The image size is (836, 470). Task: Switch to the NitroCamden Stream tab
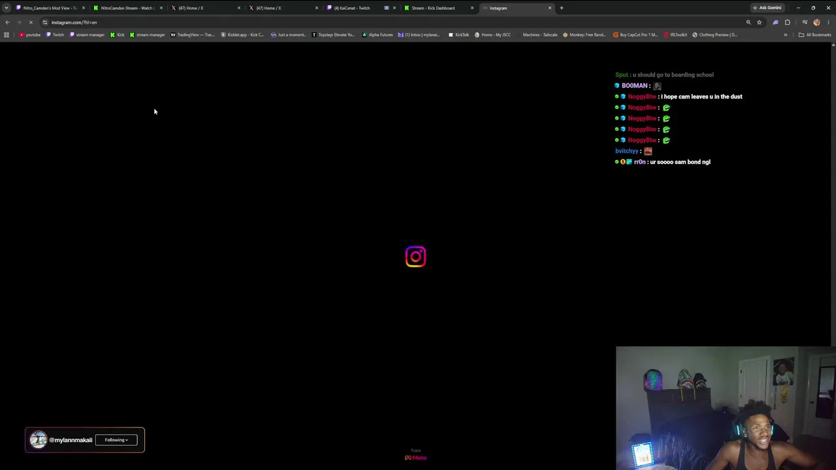pyautogui.click(x=127, y=8)
